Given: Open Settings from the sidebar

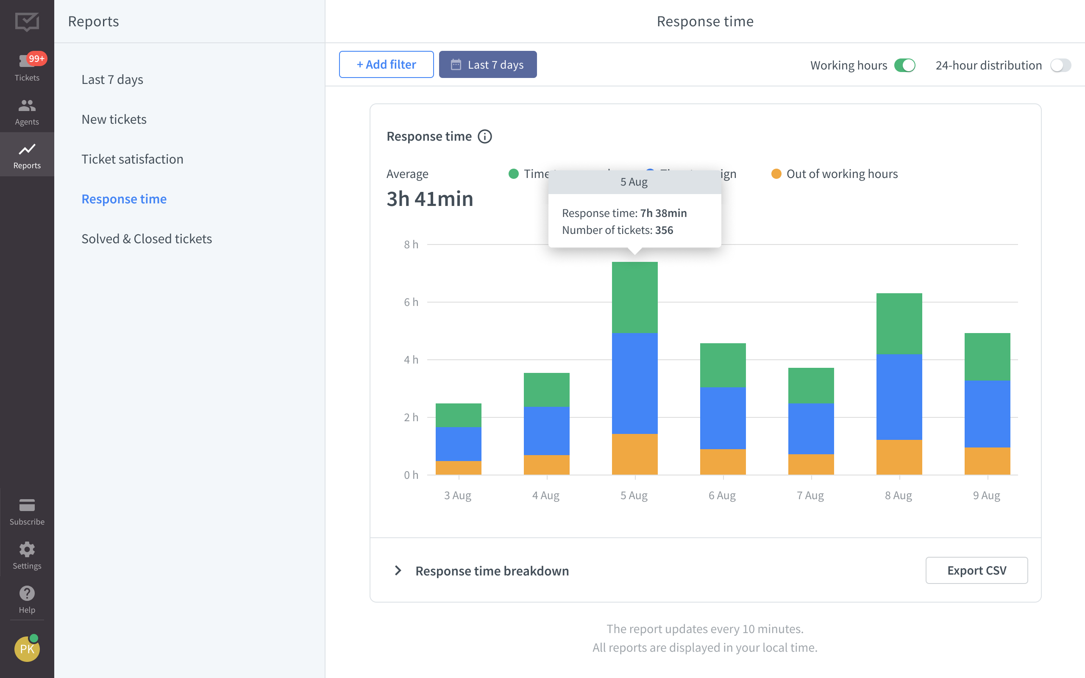Looking at the screenshot, I should 27,555.
